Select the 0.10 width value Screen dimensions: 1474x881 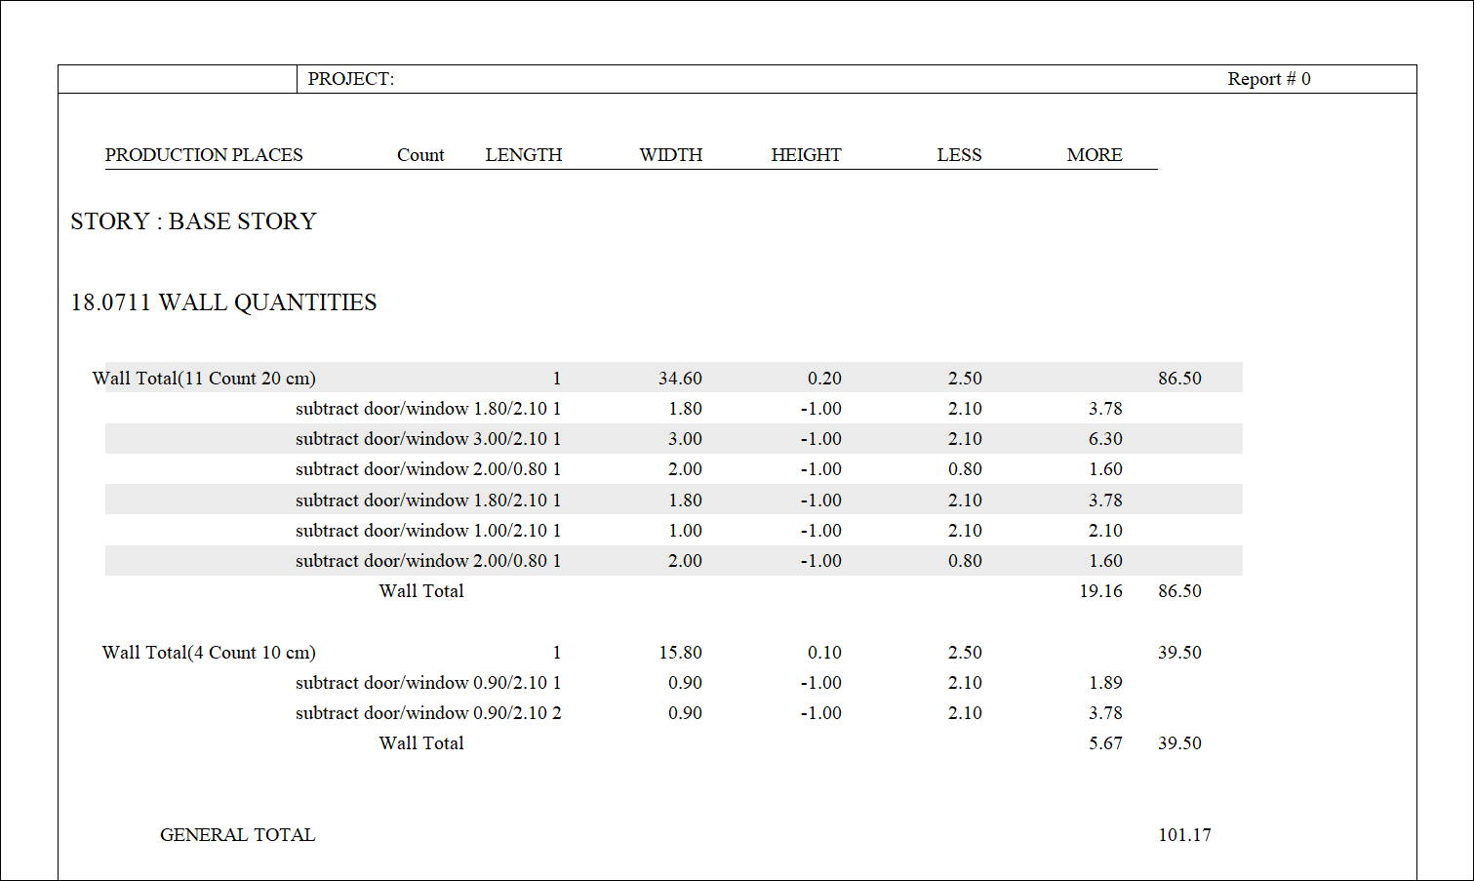point(824,653)
